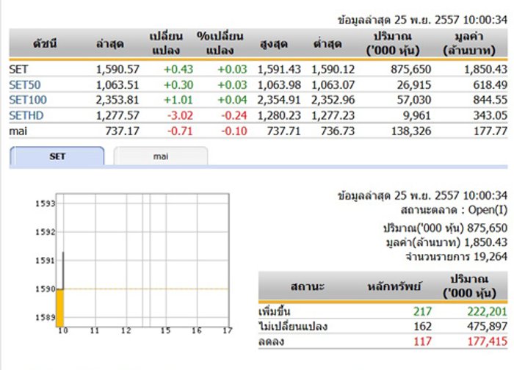Viewport: 514px width, 370px height.
Task: Select SETHD low value 1,277.23
Action: click(333, 115)
